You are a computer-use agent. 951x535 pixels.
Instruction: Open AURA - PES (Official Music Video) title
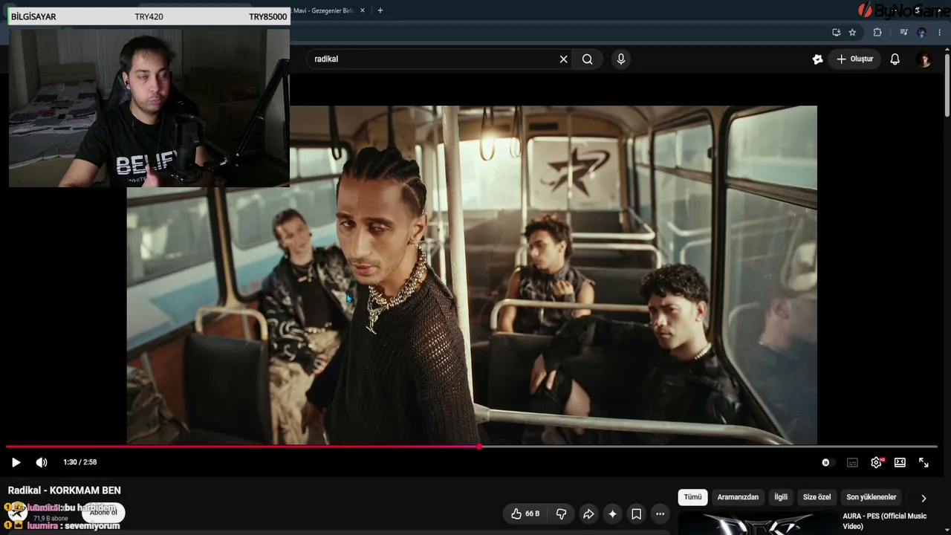(x=884, y=521)
